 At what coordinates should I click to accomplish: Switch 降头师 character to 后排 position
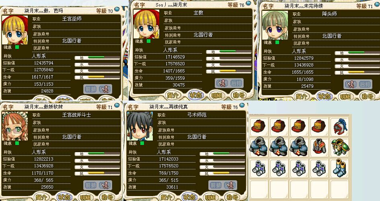coord(365,84)
